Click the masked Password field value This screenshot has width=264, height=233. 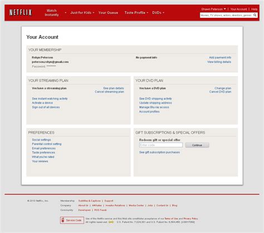click(x=51, y=66)
